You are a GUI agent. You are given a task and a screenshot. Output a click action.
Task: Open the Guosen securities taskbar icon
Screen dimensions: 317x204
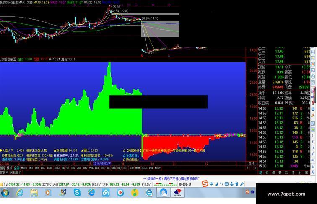tap(178, 193)
